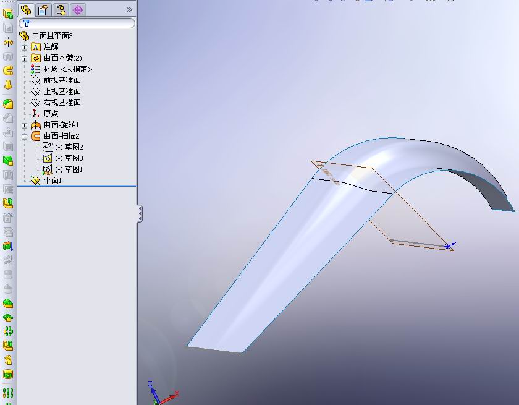Expand the 曲面本體(2) folder

[x=24, y=59]
